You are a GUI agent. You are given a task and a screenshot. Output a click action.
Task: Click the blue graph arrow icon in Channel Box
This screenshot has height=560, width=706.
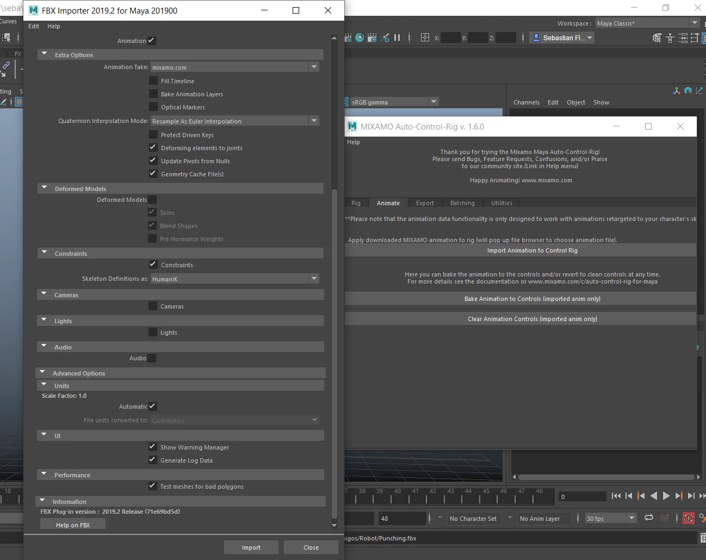(x=699, y=90)
